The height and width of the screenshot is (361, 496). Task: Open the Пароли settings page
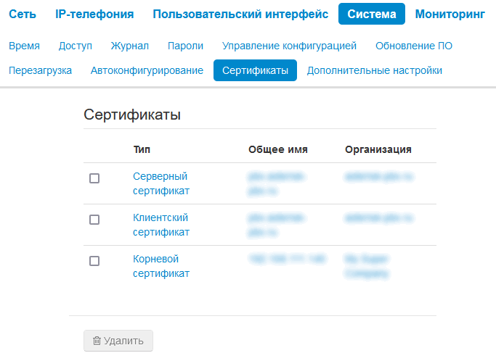tap(185, 46)
